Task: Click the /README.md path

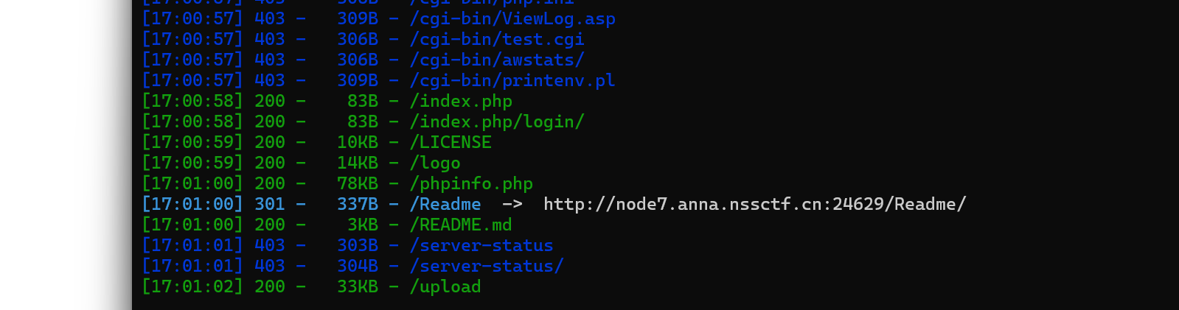Action: click(x=461, y=225)
